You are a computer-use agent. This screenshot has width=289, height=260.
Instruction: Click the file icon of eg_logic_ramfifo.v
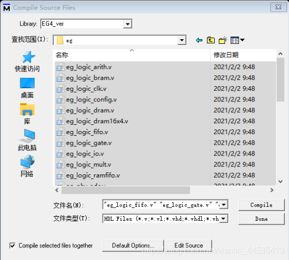61,175
